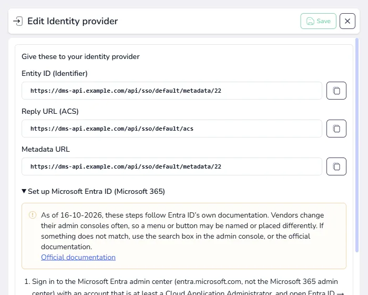Click the 'Edit Identity provider' heading
The image size is (368, 295).
coord(73,21)
